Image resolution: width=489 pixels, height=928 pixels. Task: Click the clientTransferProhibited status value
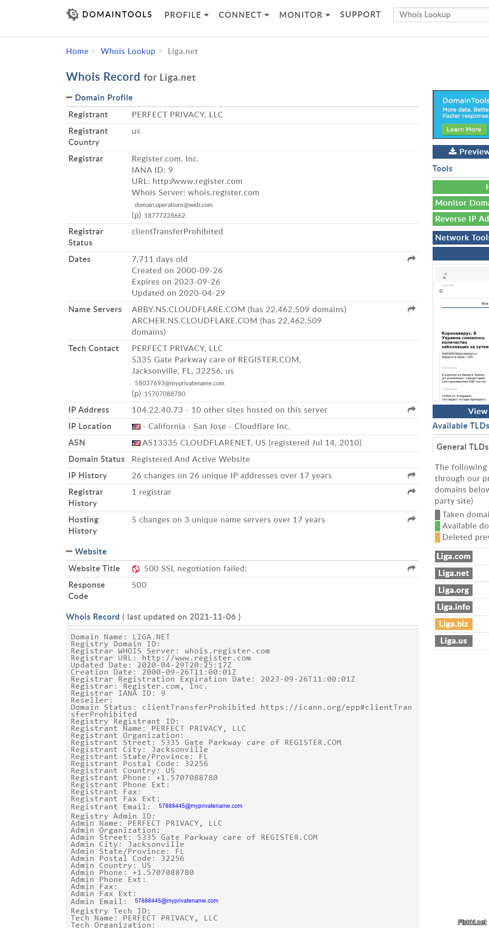click(x=178, y=231)
